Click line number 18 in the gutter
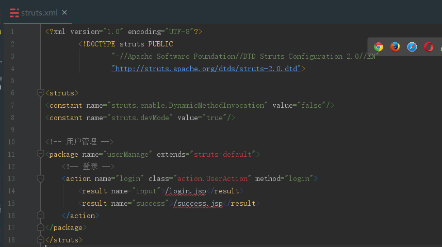This screenshot has width=442, height=247. 11,240
